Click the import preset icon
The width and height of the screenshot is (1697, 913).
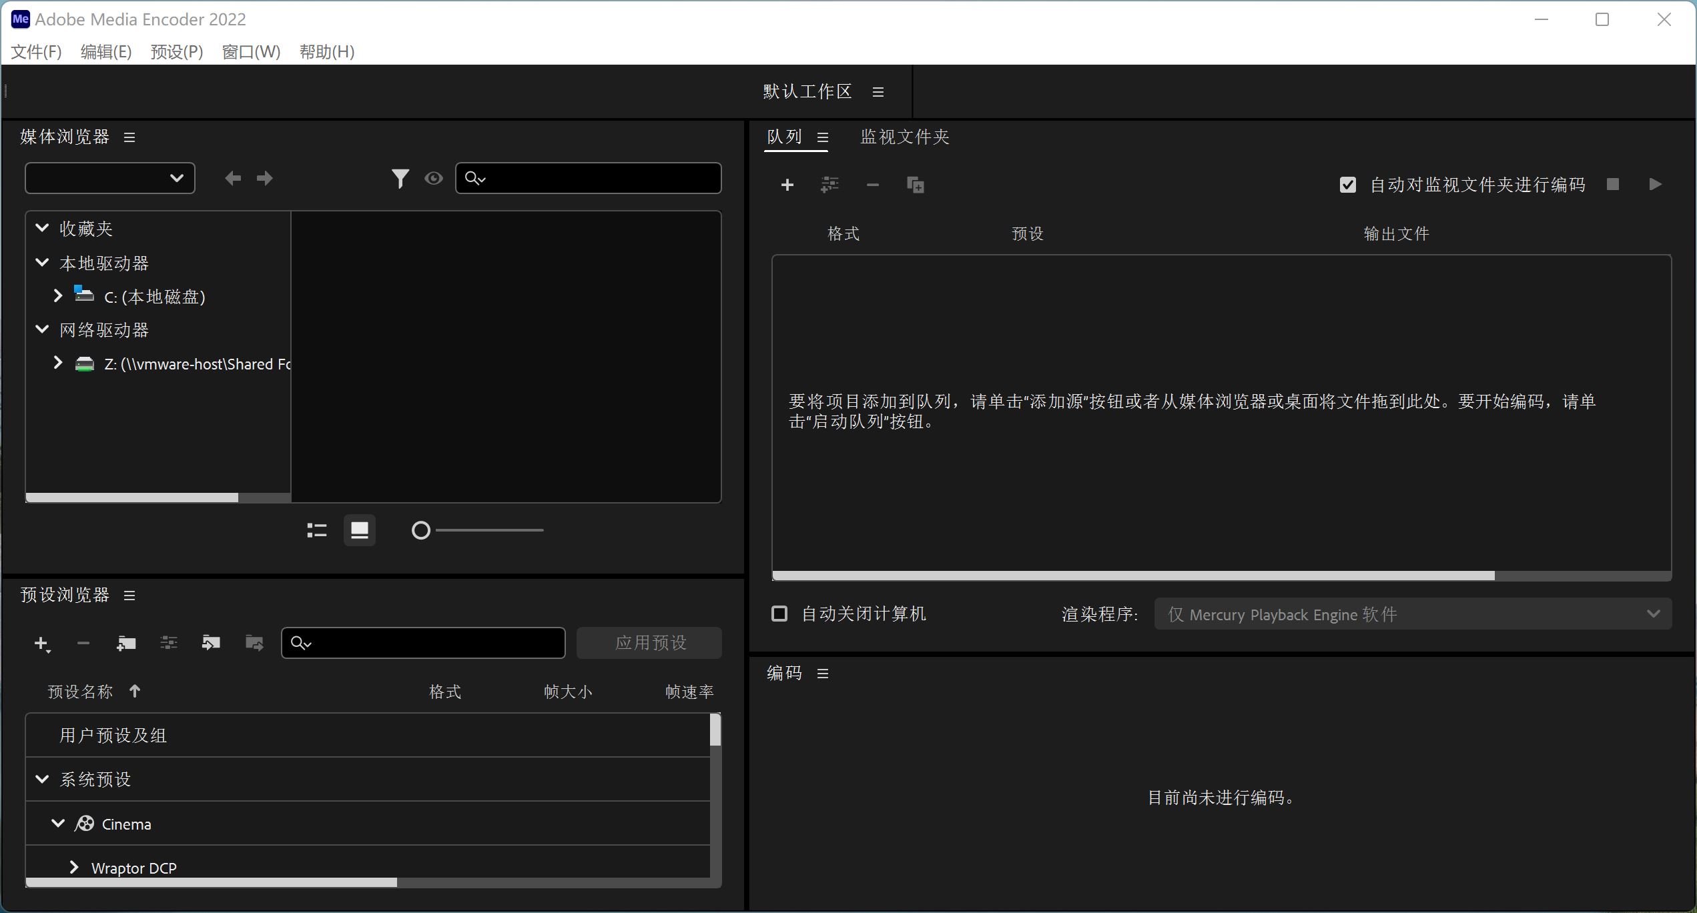click(x=211, y=643)
